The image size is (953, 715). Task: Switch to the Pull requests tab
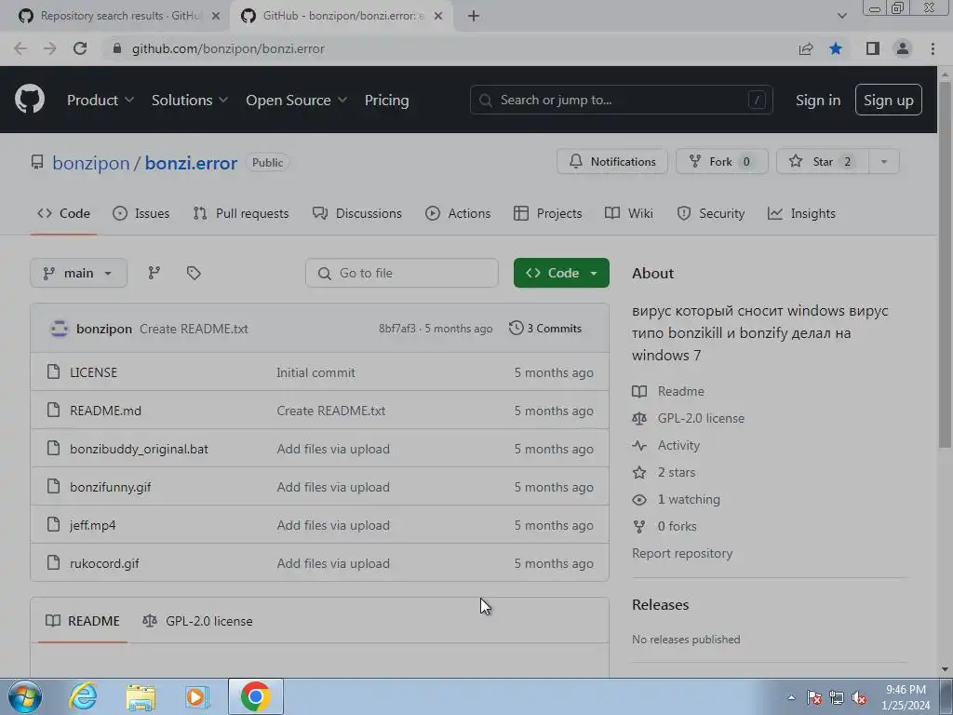point(241,213)
